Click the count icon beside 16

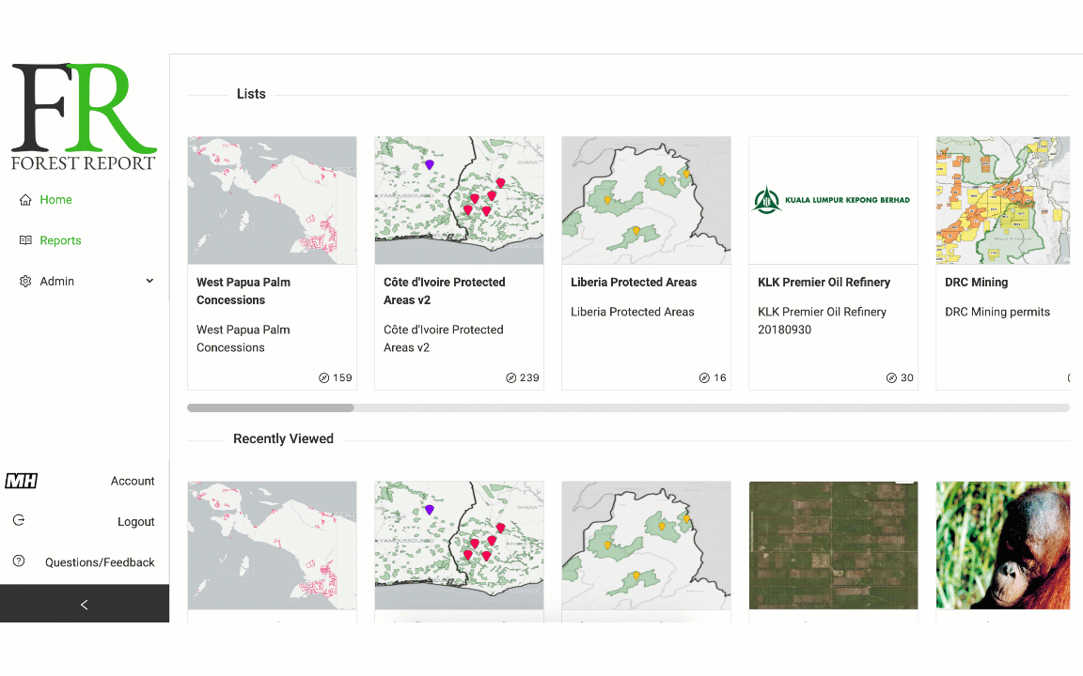coord(704,378)
